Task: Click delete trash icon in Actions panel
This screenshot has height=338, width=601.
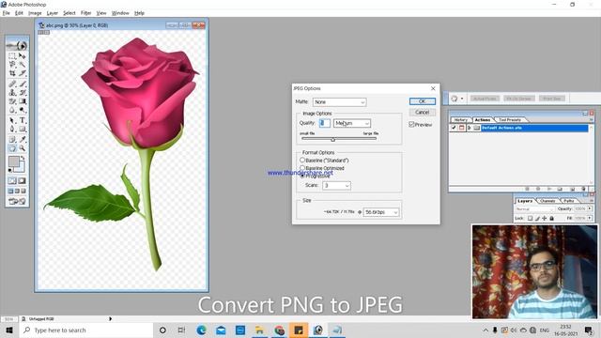Action: [584, 189]
